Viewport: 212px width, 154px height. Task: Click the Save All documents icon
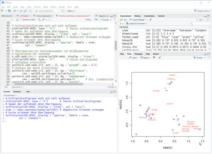[25, 11]
